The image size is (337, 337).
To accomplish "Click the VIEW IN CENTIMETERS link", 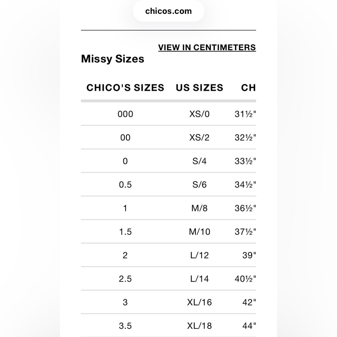I will pos(207,48).
